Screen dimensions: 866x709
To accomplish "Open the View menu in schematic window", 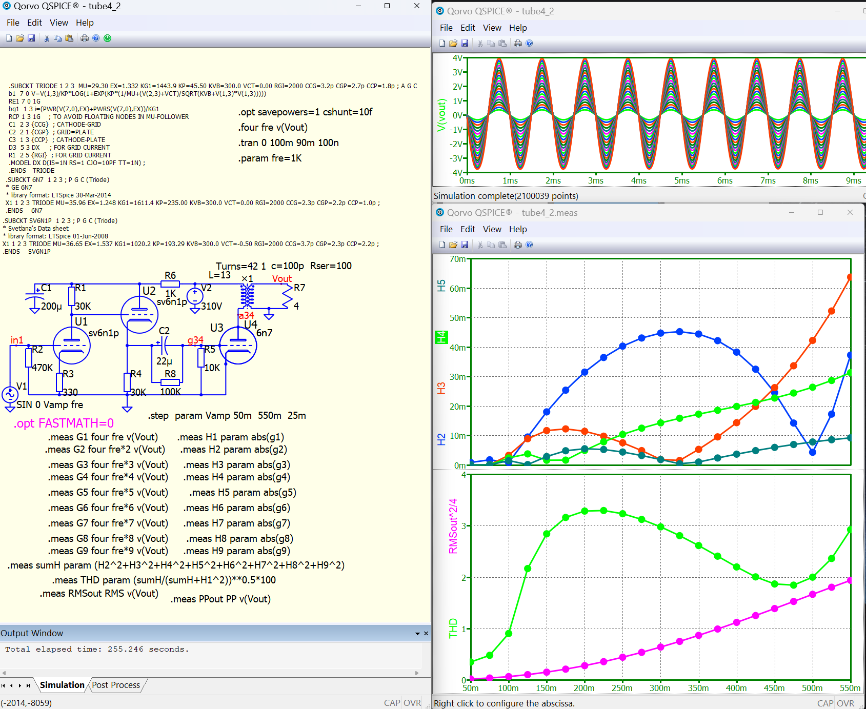I will point(58,23).
